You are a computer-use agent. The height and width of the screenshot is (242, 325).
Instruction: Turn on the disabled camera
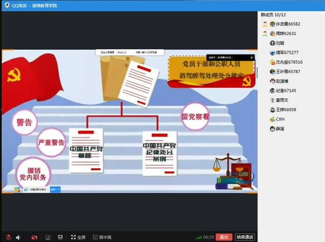(34, 237)
